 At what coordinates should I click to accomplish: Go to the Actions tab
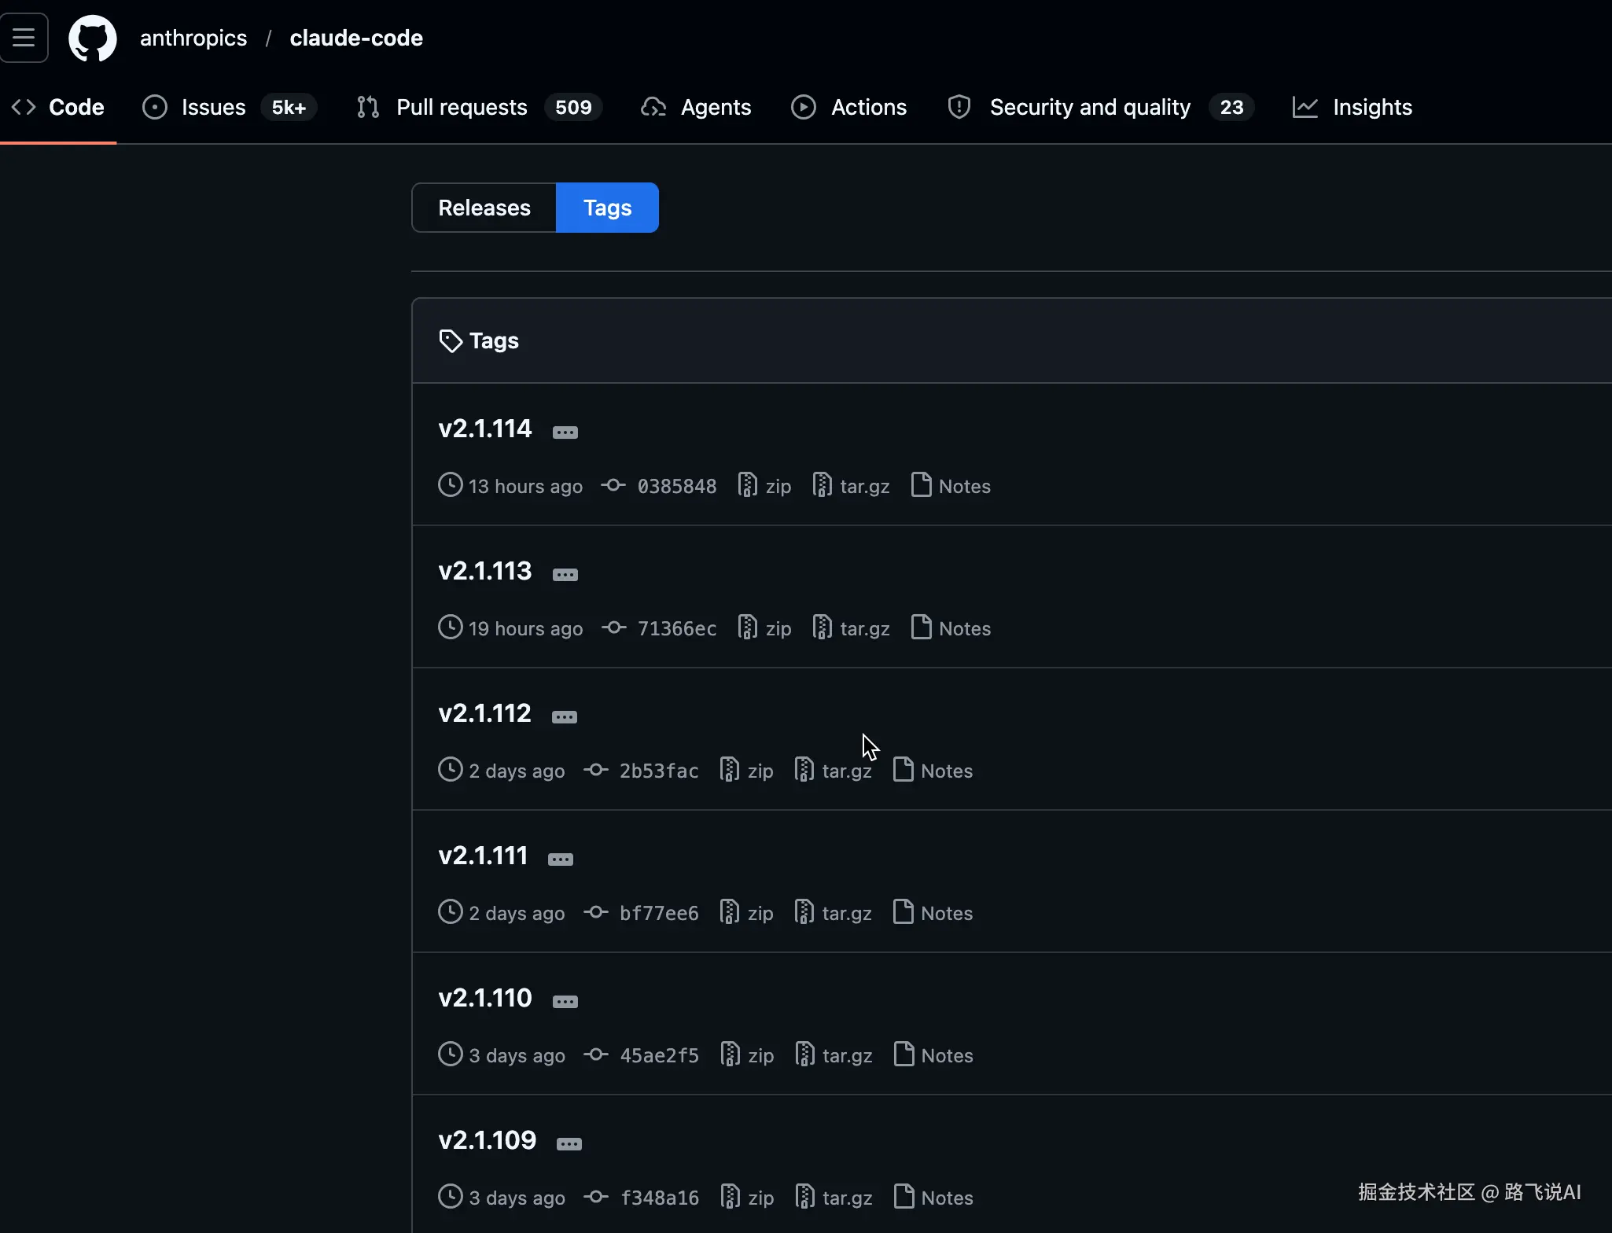click(x=868, y=107)
